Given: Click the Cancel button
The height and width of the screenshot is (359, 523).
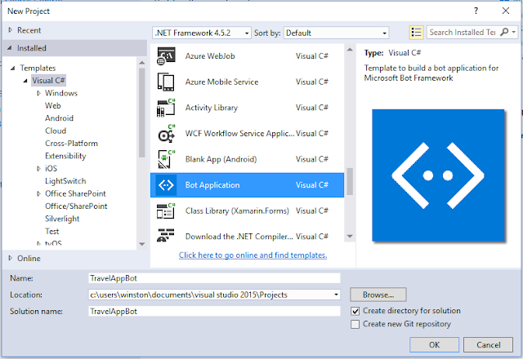Looking at the screenshot, I should (x=489, y=344).
